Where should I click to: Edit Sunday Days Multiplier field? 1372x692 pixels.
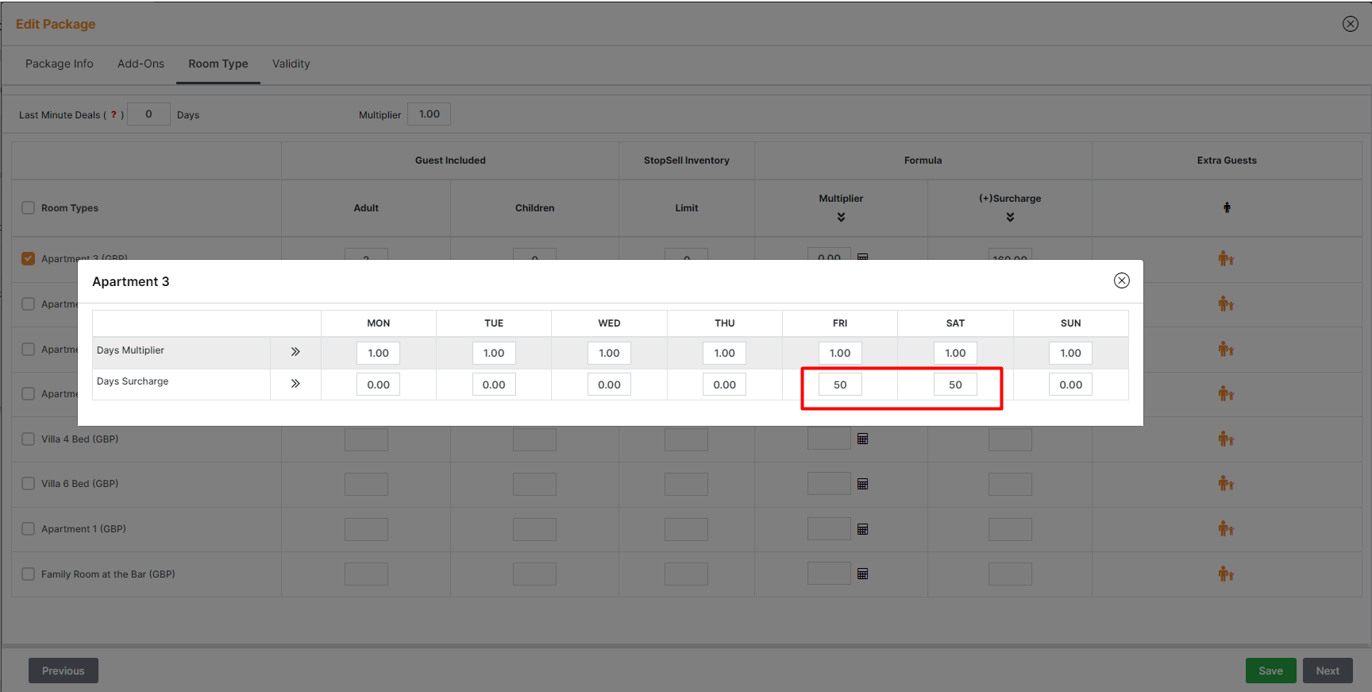(x=1070, y=353)
